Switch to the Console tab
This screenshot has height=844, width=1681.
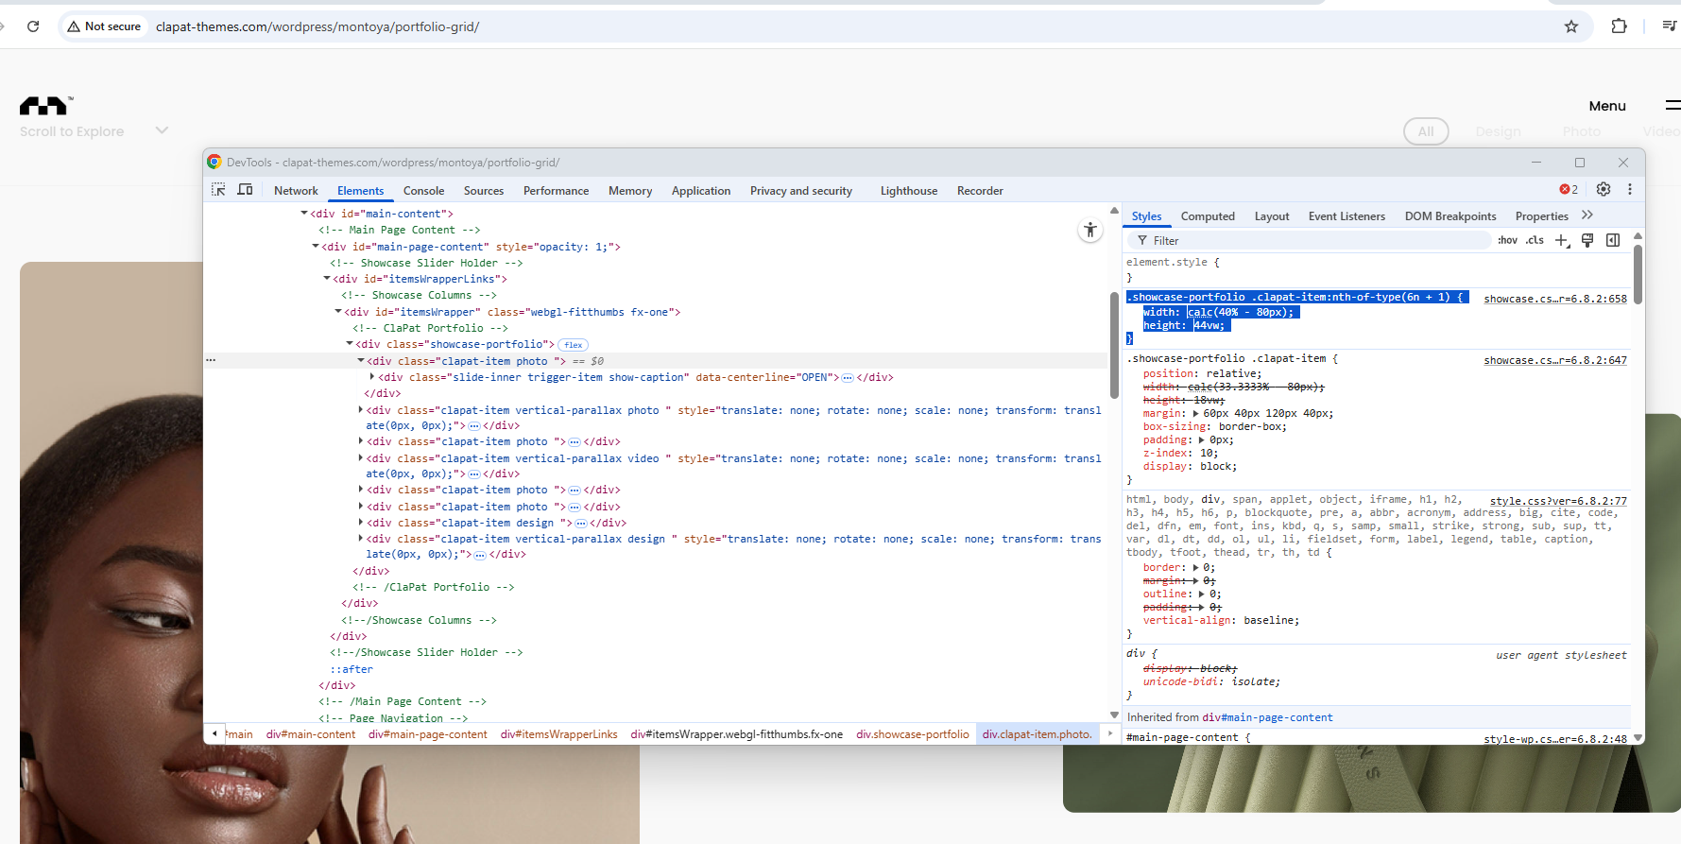(423, 191)
